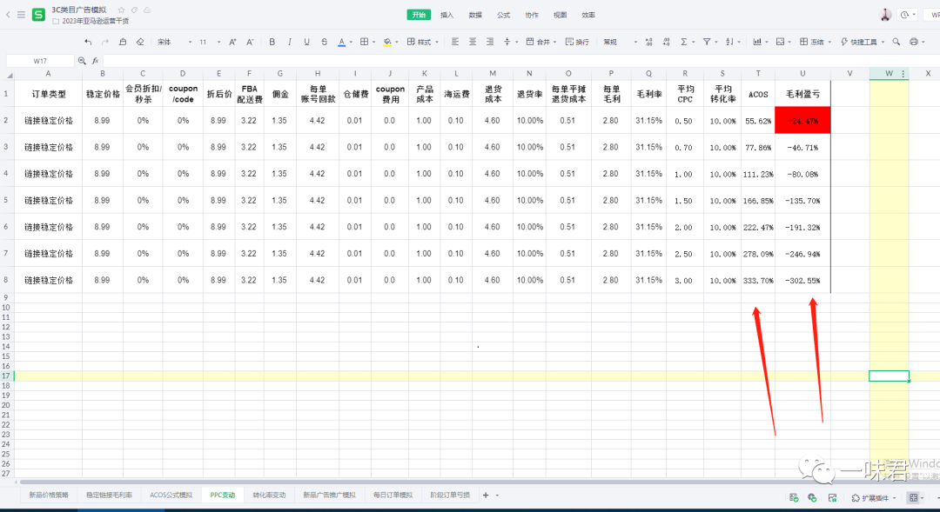Toggle bold formatting

pyautogui.click(x=272, y=42)
